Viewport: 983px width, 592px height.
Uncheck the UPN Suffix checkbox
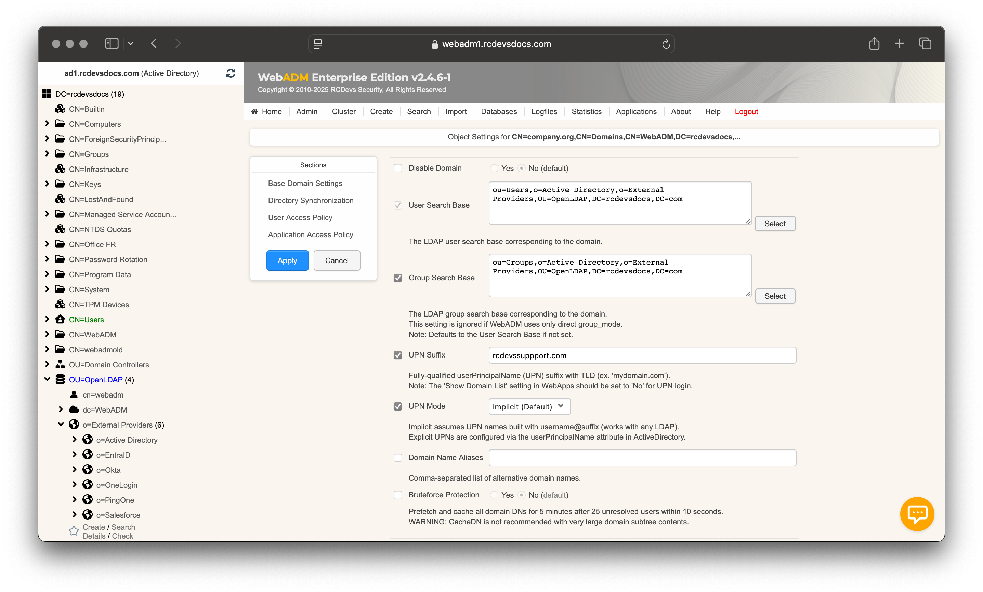point(398,355)
